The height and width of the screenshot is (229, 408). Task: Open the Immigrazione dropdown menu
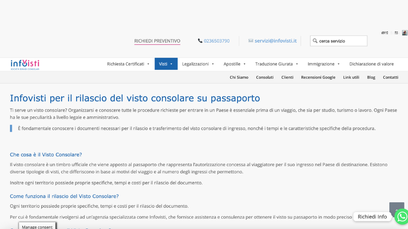tap(323, 64)
